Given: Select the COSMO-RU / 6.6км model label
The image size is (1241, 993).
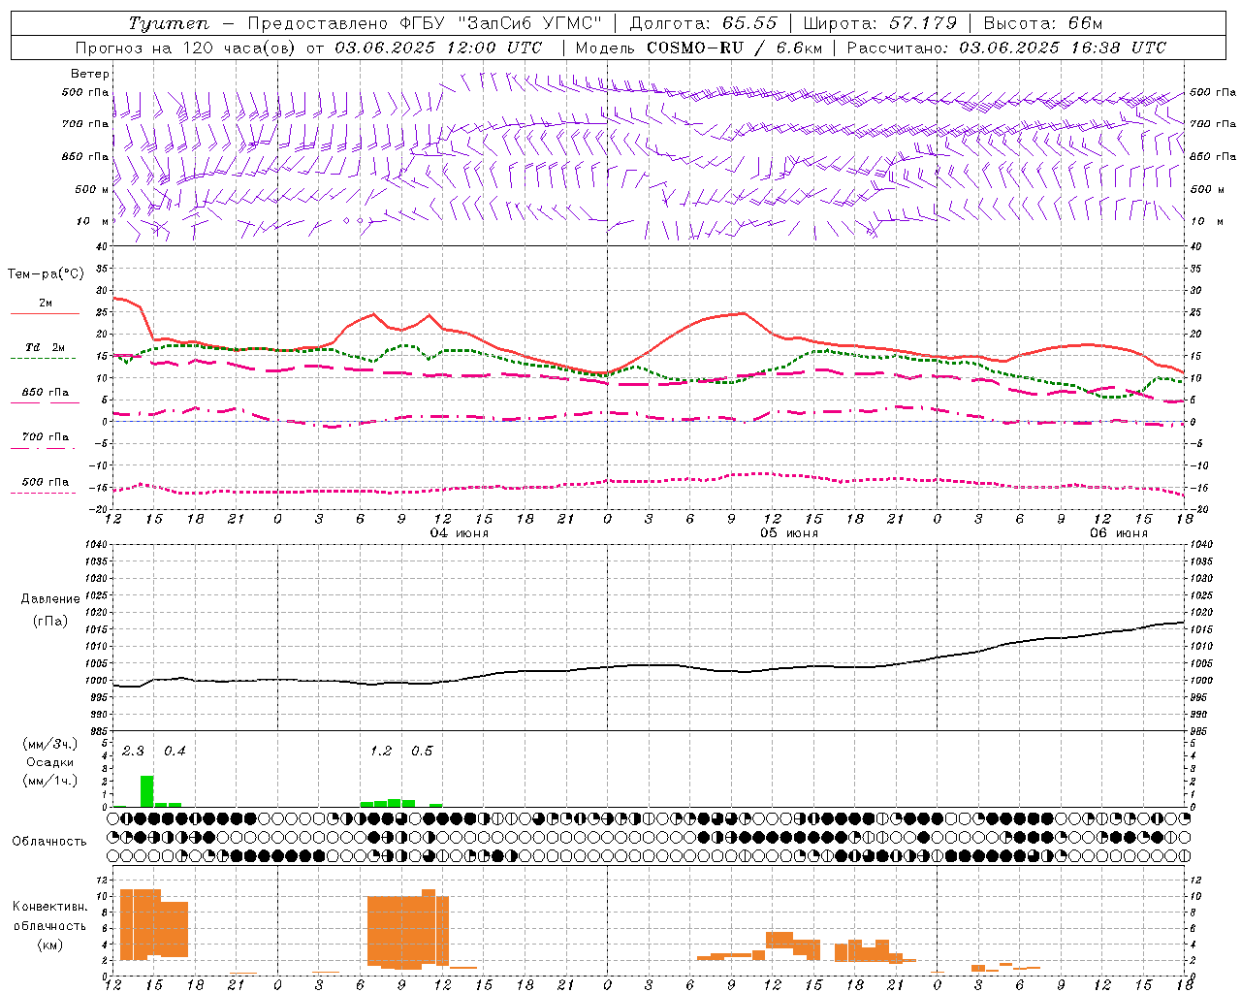Looking at the screenshot, I should (734, 48).
